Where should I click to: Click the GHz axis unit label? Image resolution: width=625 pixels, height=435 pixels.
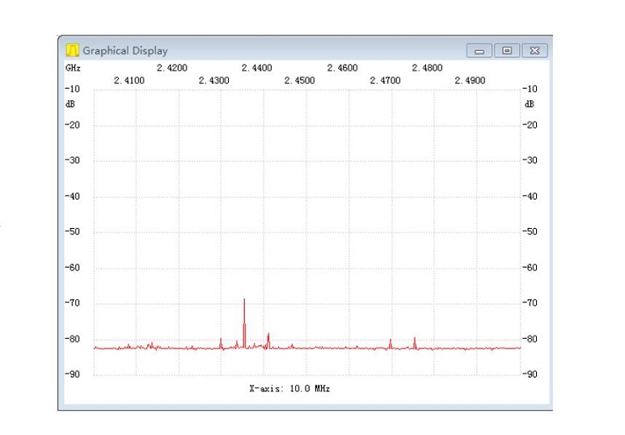click(73, 68)
